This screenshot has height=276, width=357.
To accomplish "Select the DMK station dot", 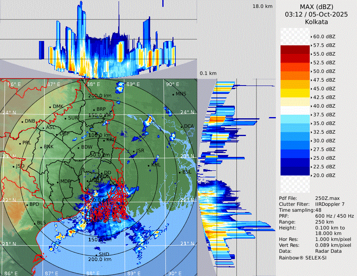I will pyautogui.click(x=50, y=107).
